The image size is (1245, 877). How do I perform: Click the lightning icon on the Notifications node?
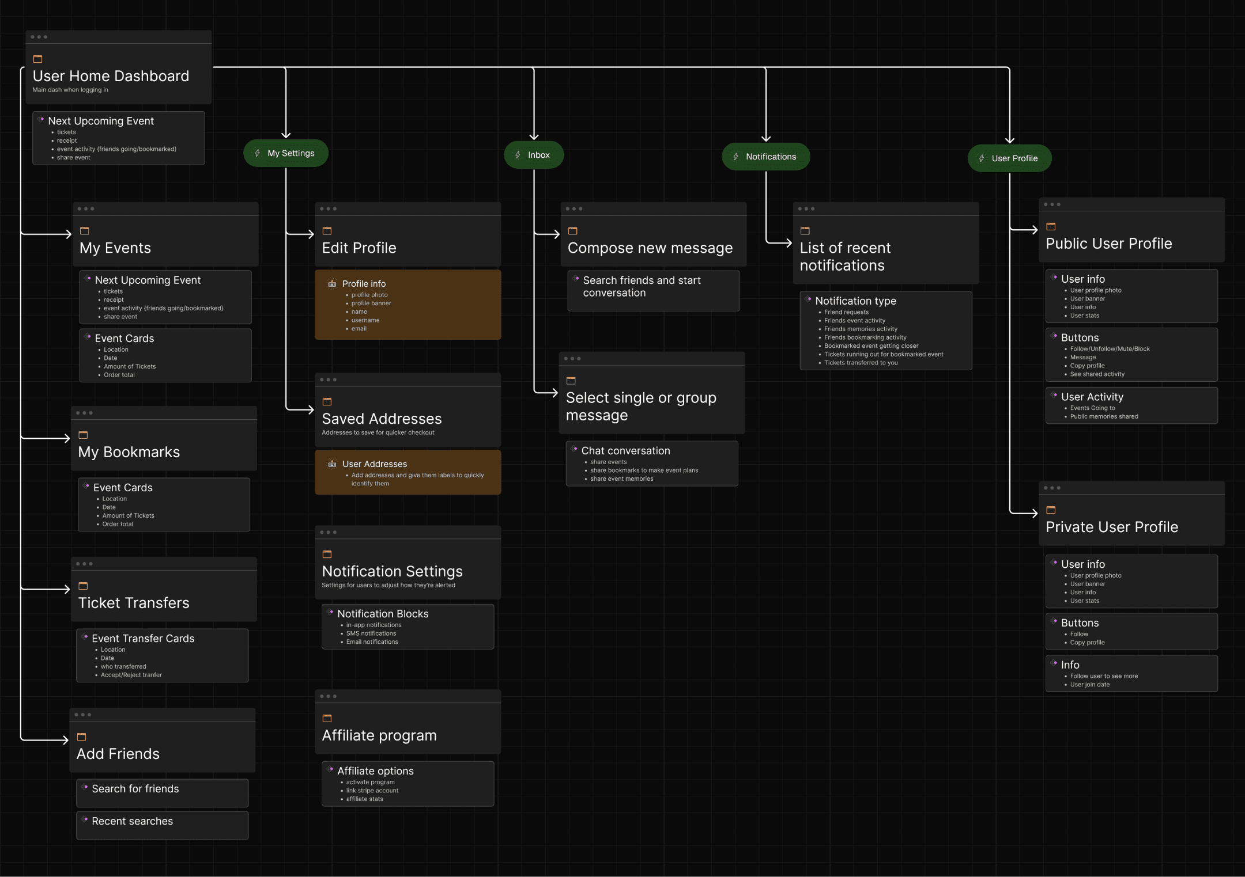735,156
